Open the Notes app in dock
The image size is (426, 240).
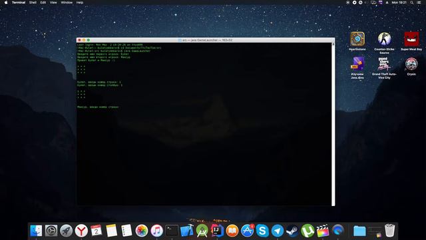(111, 231)
